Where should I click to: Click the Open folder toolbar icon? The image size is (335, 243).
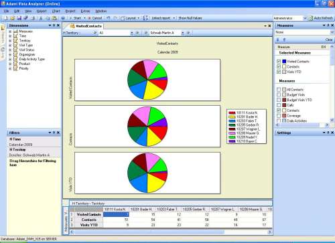click(x=13, y=18)
